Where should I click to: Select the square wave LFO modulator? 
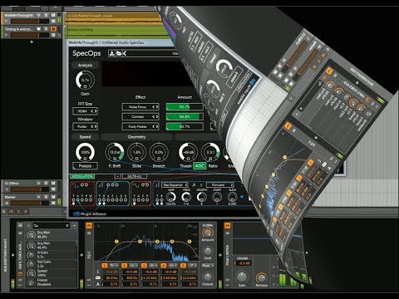75,185
